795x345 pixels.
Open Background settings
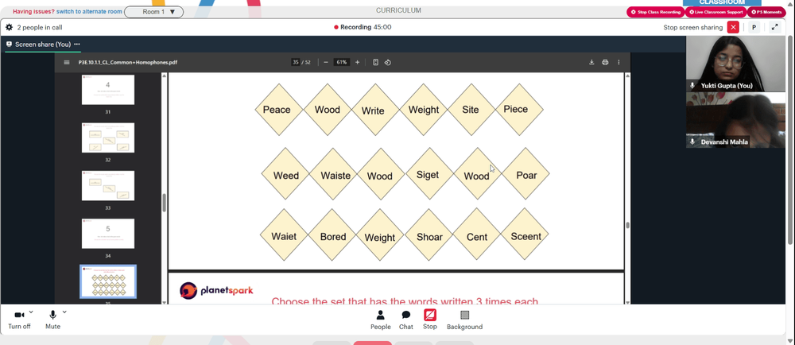[x=464, y=320]
